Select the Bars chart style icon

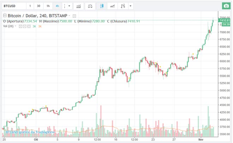click(x=123, y=6)
